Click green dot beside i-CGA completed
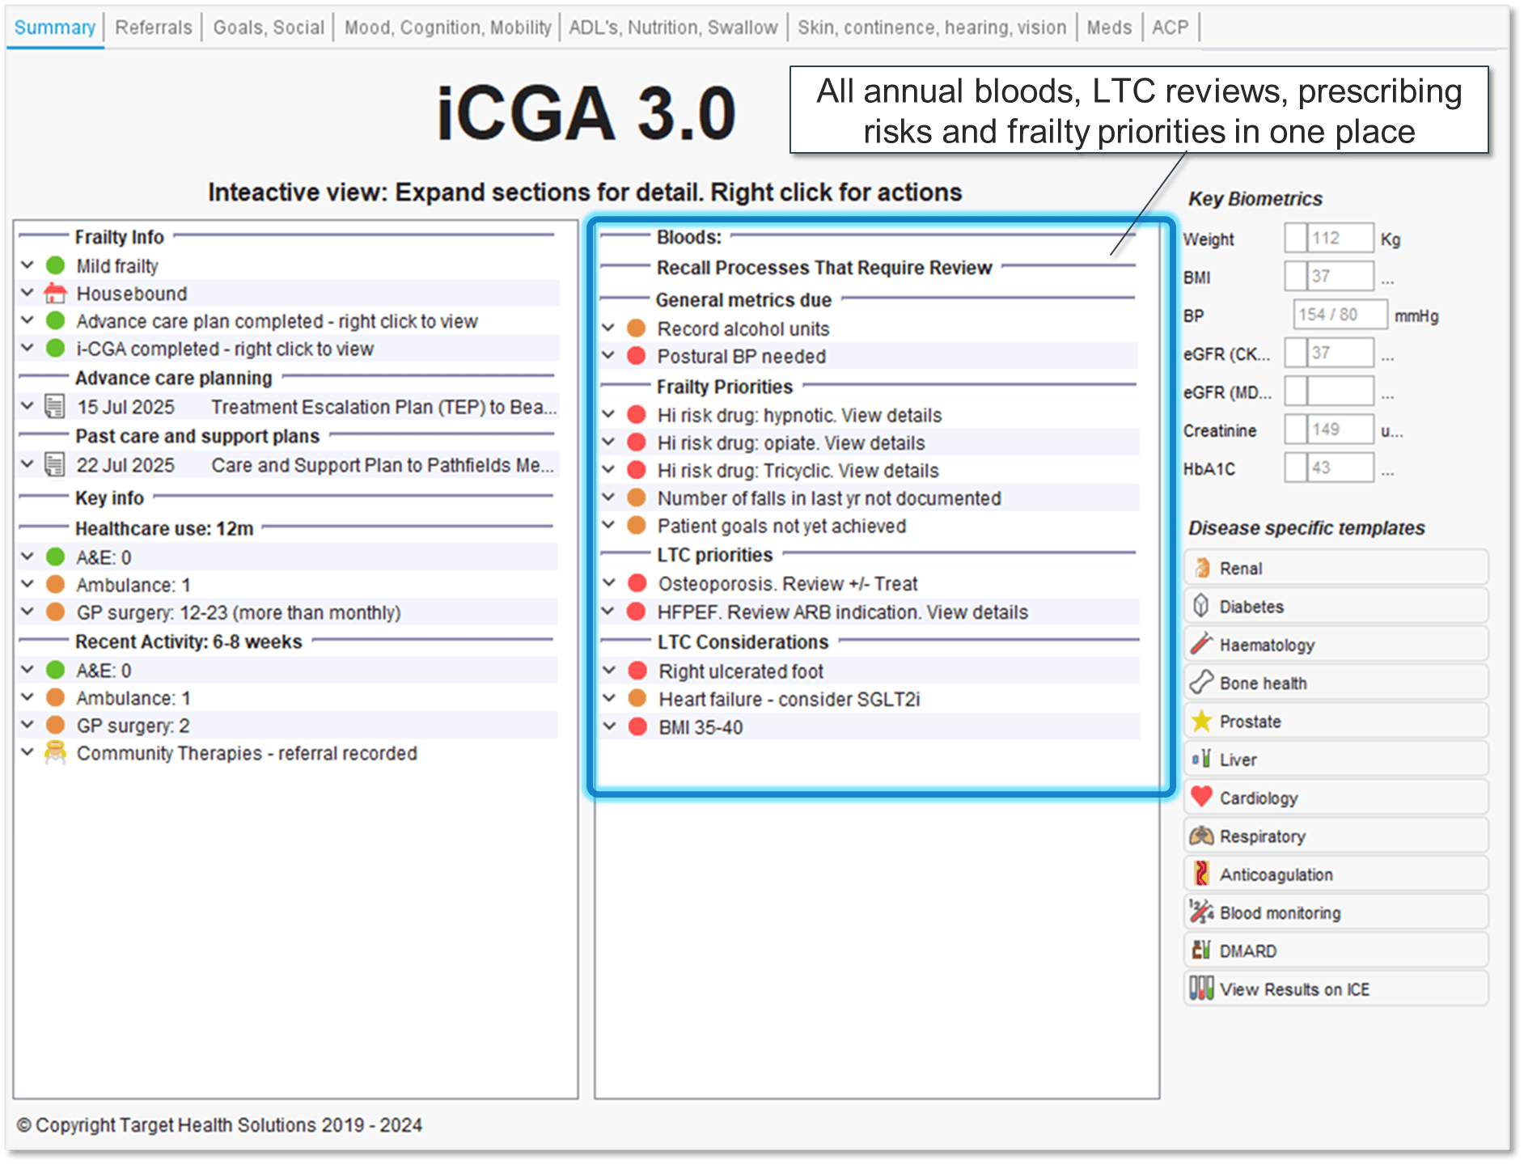Image resolution: width=1524 pixels, height=1164 pixels. click(55, 349)
